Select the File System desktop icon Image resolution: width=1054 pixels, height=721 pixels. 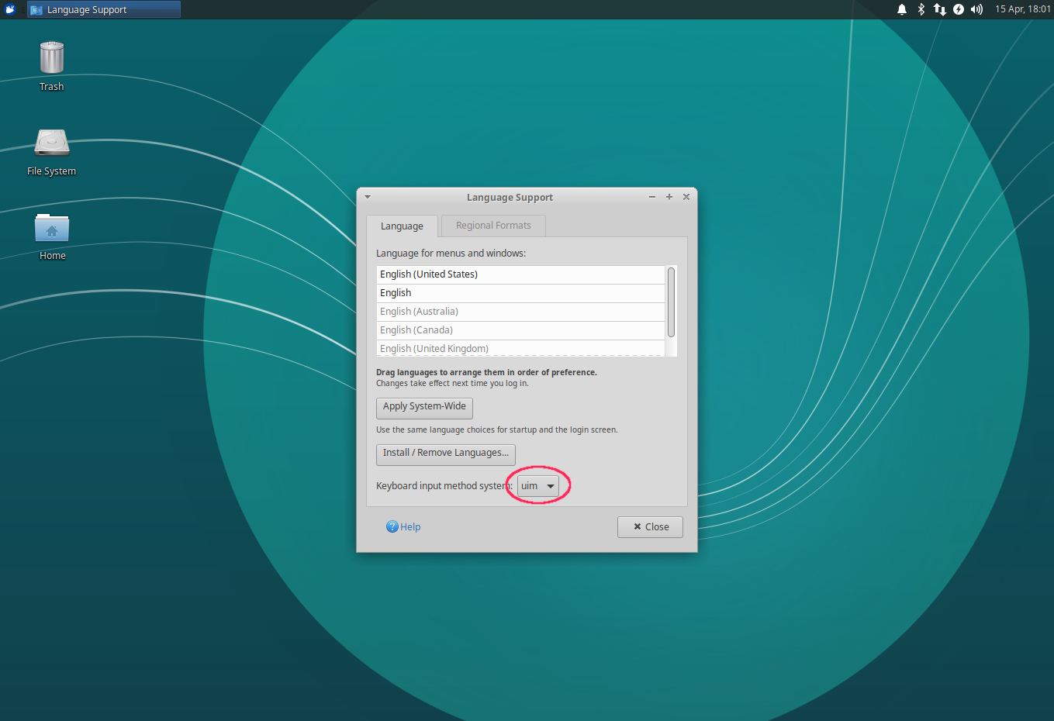tap(52, 152)
